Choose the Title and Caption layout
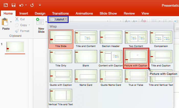Viewport: 179px width, 108px height. pyautogui.click(x=161, y=58)
